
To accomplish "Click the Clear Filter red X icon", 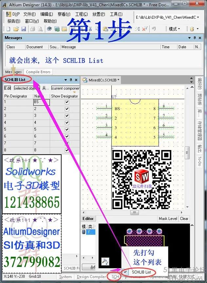I will pos(145,29).
